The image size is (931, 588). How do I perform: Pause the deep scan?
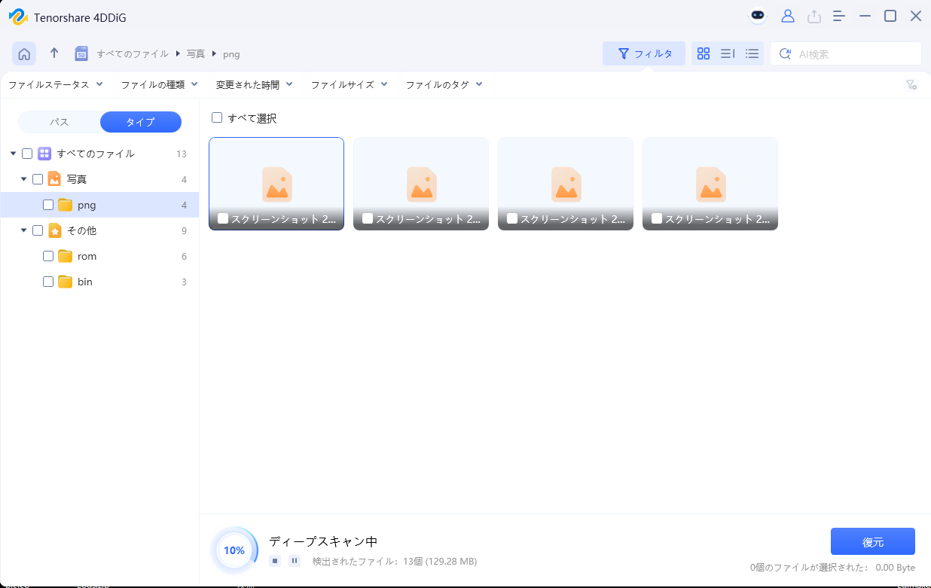tap(295, 561)
